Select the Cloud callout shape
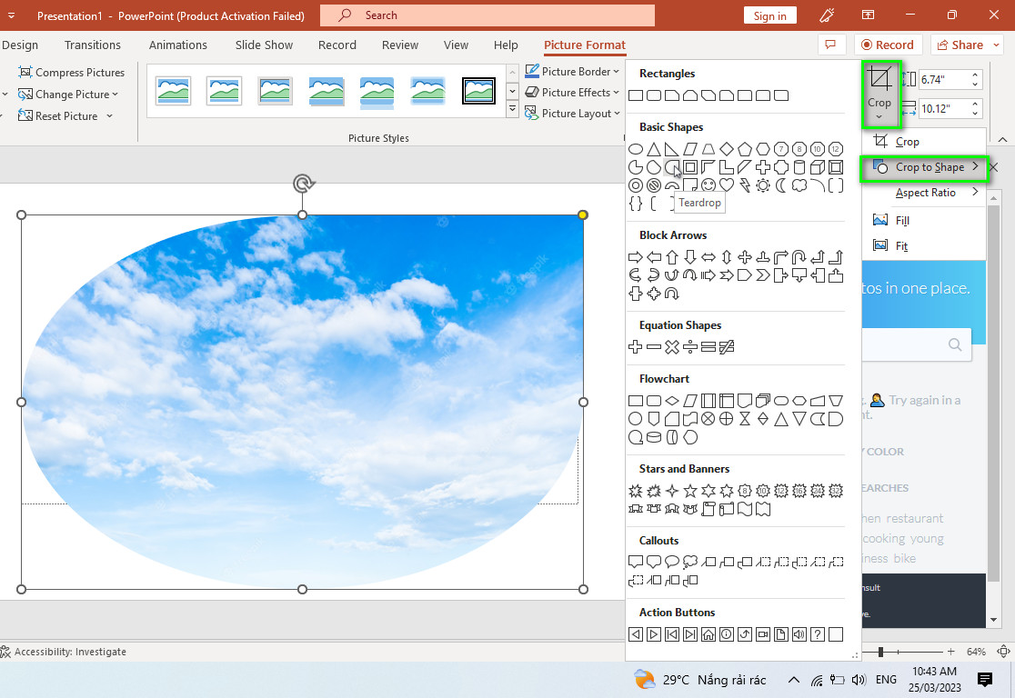This screenshot has width=1015, height=698. 690,563
